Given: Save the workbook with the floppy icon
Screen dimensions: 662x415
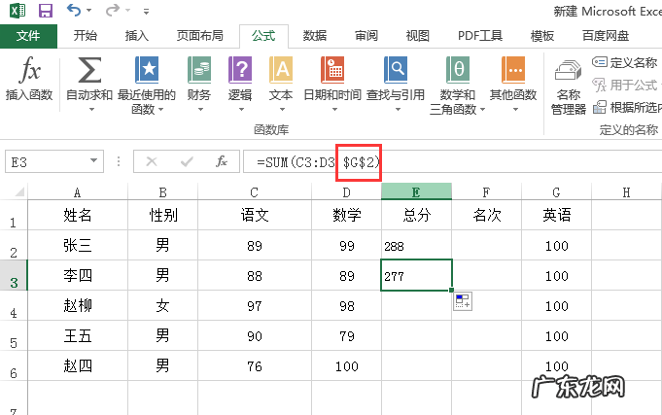Looking at the screenshot, I should (x=46, y=10).
